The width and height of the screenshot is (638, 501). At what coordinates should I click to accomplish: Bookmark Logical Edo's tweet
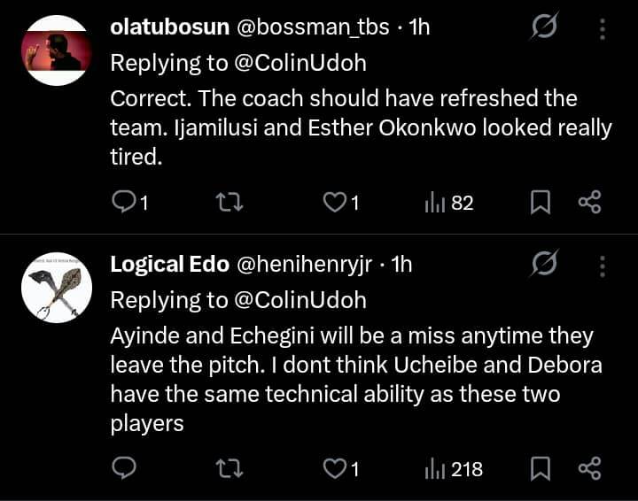[x=540, y=467]
